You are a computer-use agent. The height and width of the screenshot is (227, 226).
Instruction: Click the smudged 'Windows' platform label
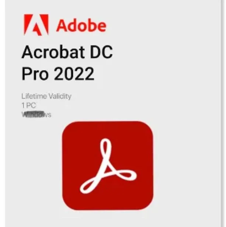[x=36, y=114]
